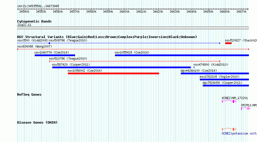257x142 pixels.
Task: Click the 34660k ruler tick
Action: pos(225,12)
